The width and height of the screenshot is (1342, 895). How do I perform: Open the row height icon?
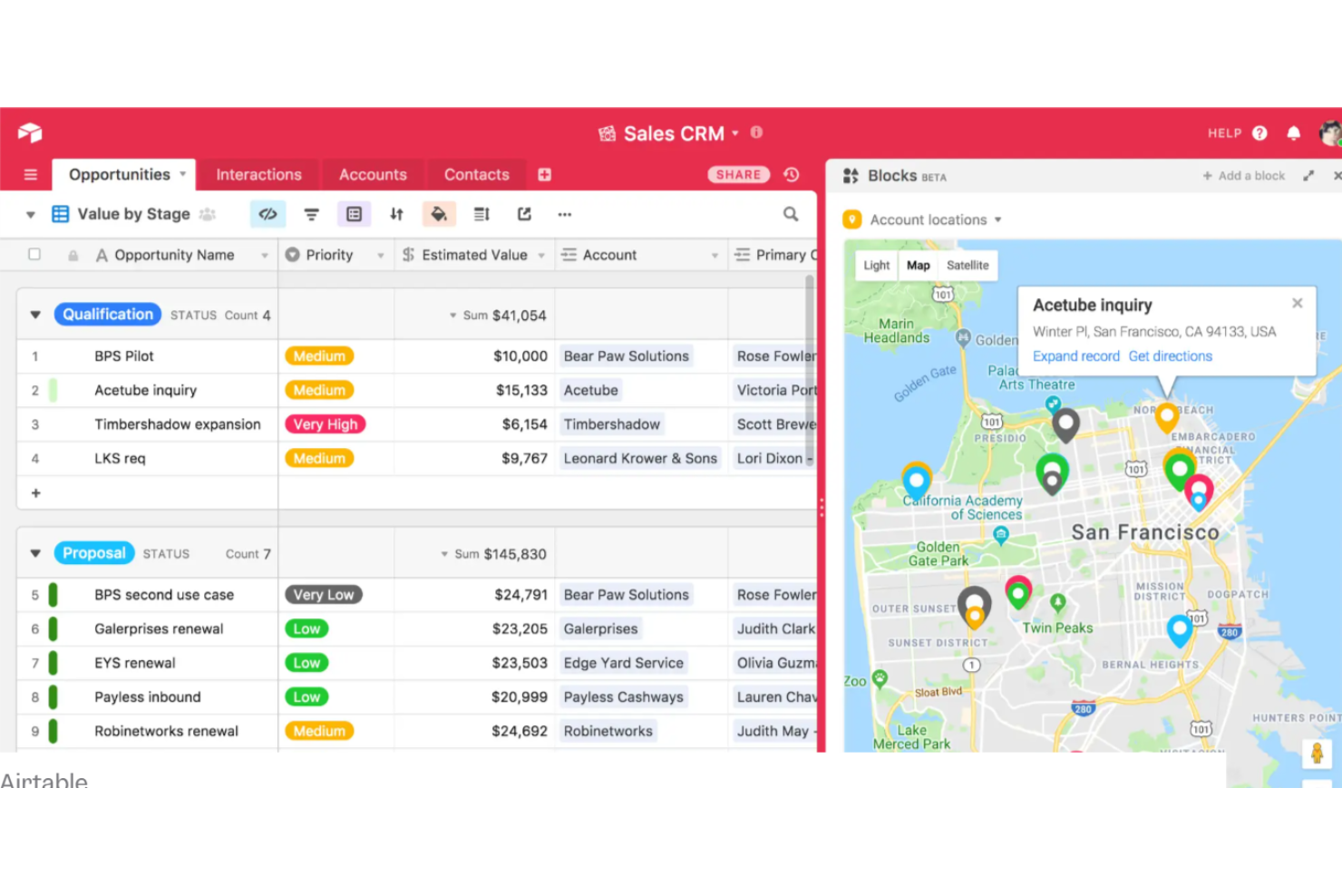click(481, 215)
